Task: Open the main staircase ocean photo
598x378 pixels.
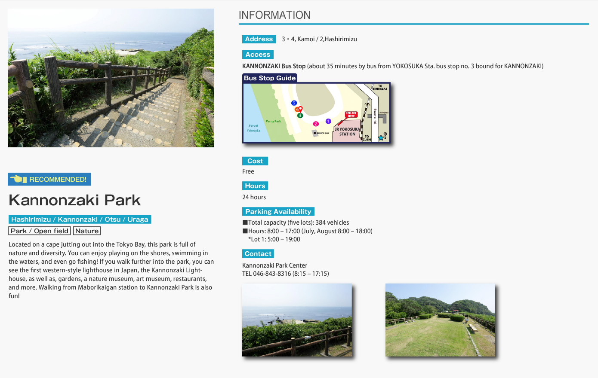Action: [111, 78]
